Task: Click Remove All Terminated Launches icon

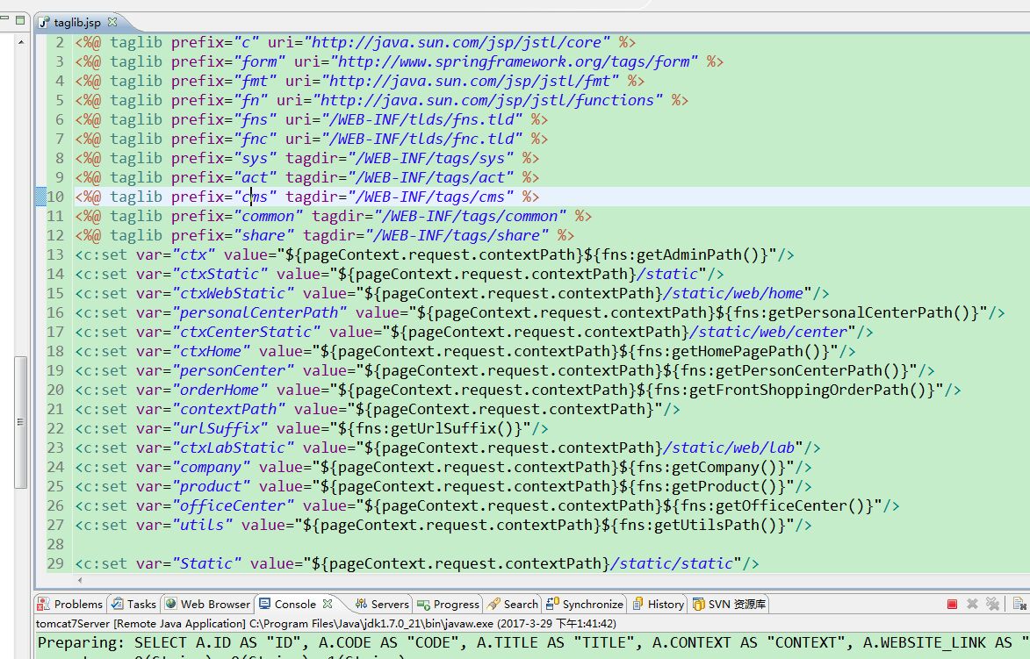Action: pos(992,604)
